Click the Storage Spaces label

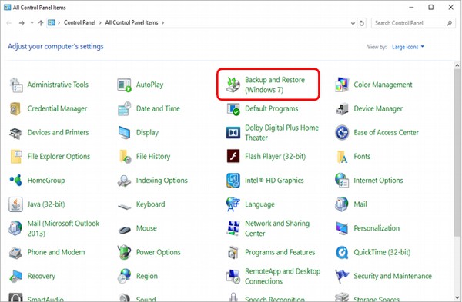[377, 299]
